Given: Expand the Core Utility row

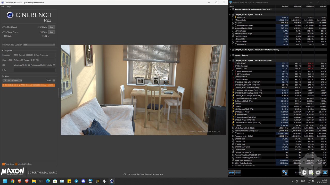Looking at the screenshot, I should tap(233, 39).
